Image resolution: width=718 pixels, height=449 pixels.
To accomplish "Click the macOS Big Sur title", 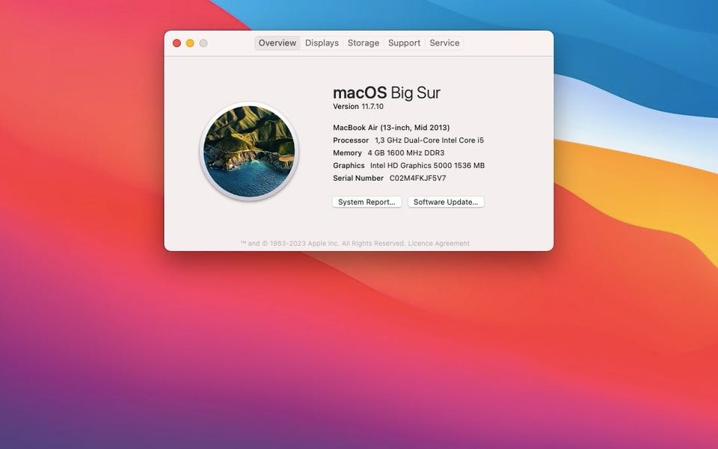I will click(x=387, y=93).
